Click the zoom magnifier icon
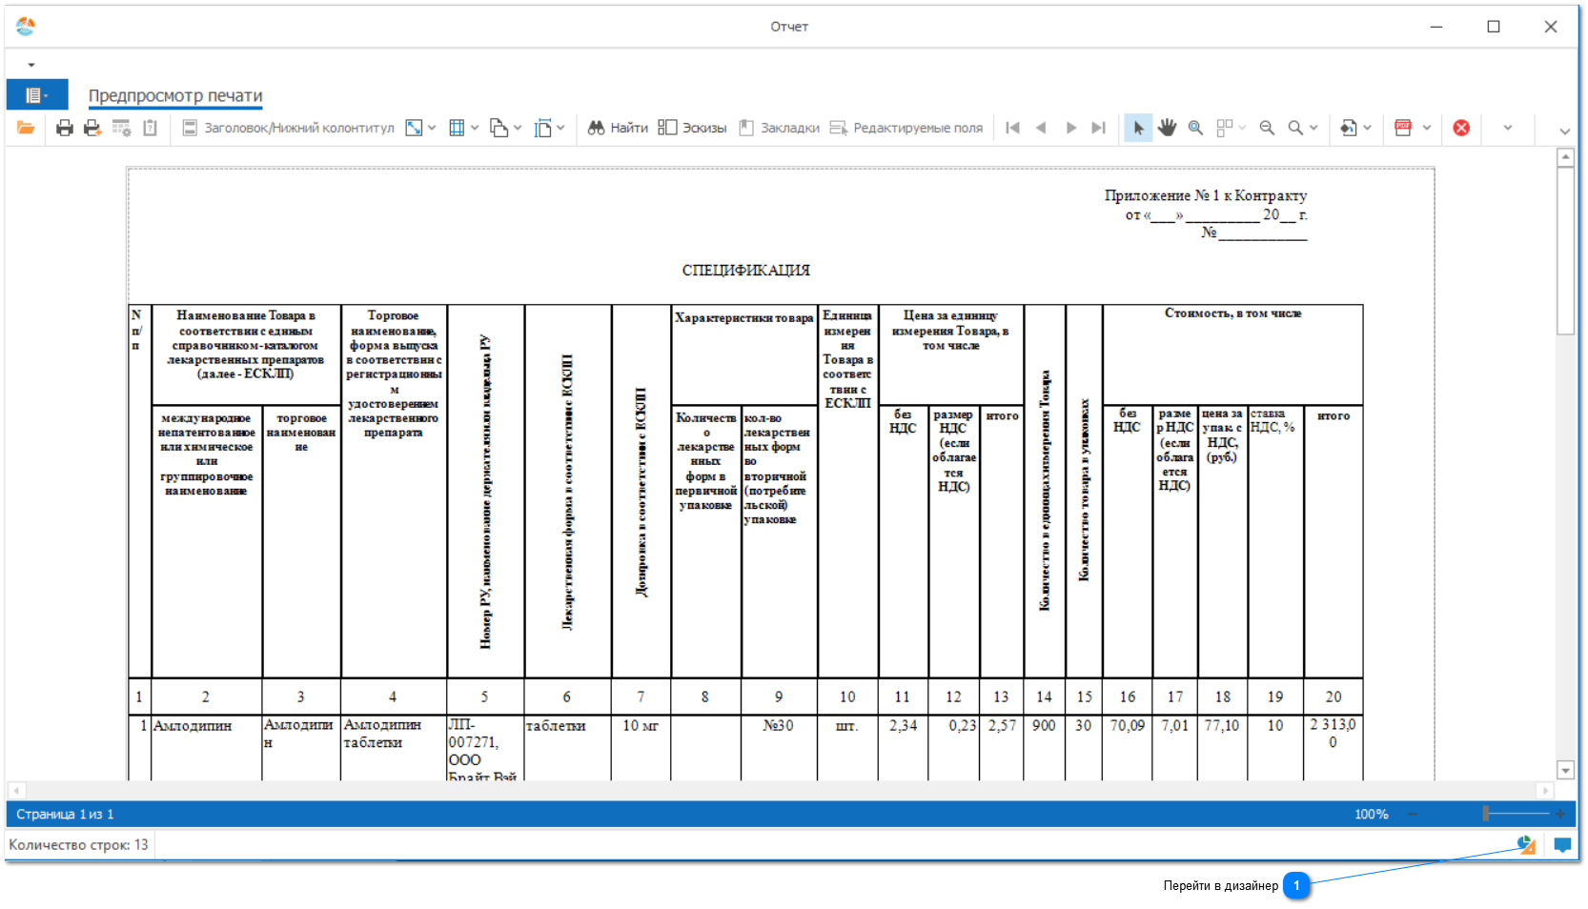This screenshot has height=909, width=1588. [x=1295, y=128]
